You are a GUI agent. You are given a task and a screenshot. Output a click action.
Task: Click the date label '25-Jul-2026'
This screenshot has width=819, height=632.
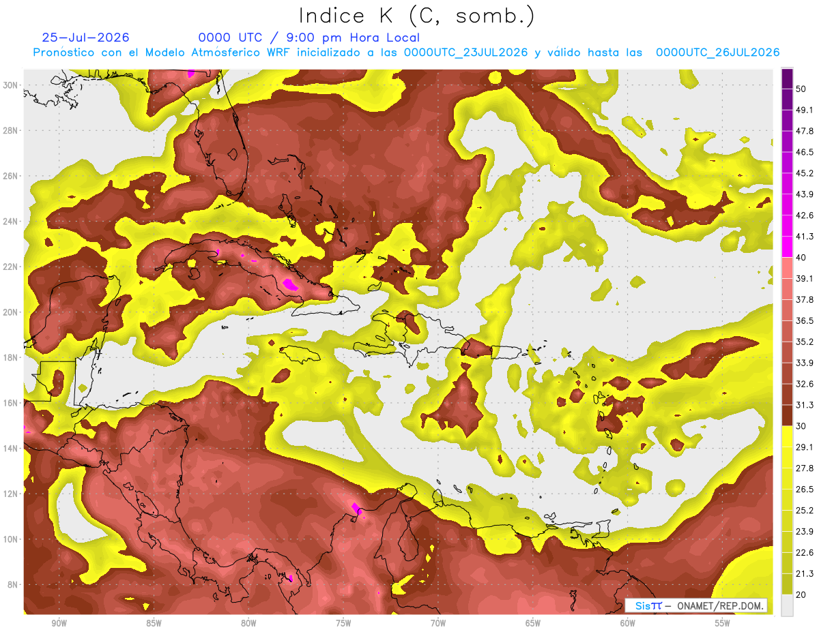tap(86, 37)
